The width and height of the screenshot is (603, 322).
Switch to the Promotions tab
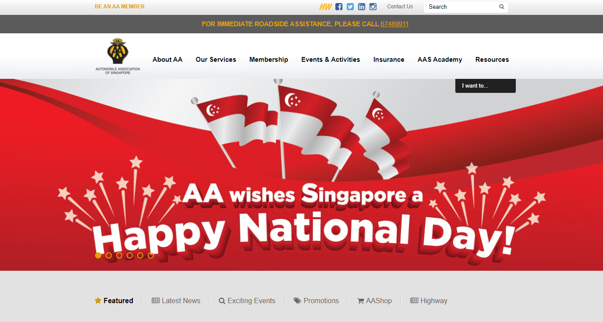click(316, 301)
